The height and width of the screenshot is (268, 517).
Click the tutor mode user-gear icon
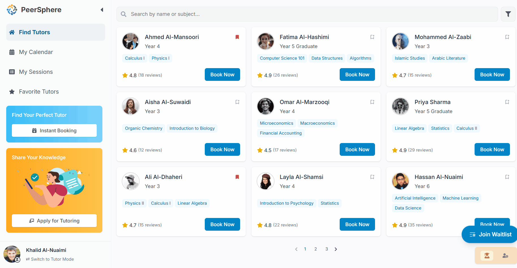(505, 256)
